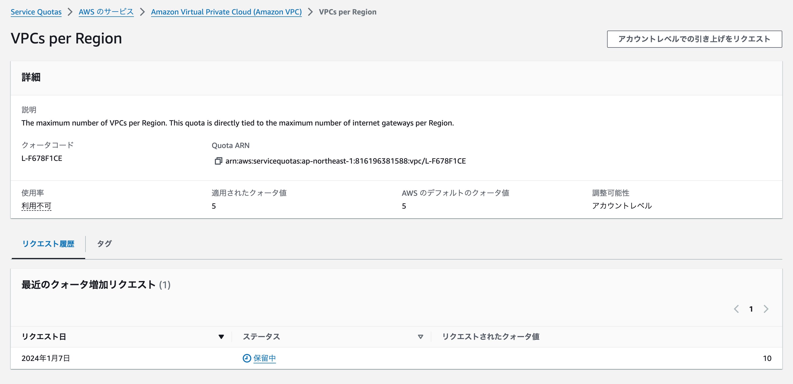
Task: Click the pending status clock icon
Action: [x=246, y=358]
